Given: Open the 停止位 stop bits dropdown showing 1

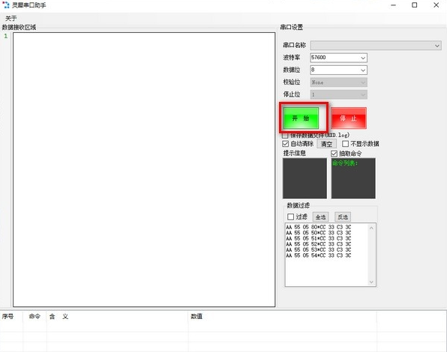Looking at the screenshot, I should [338, 95].
